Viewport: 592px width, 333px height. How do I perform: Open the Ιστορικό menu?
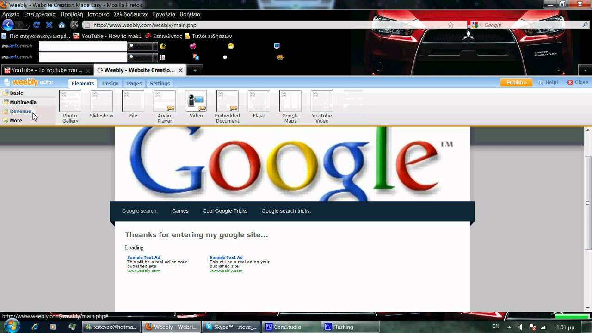click(99, 14)
